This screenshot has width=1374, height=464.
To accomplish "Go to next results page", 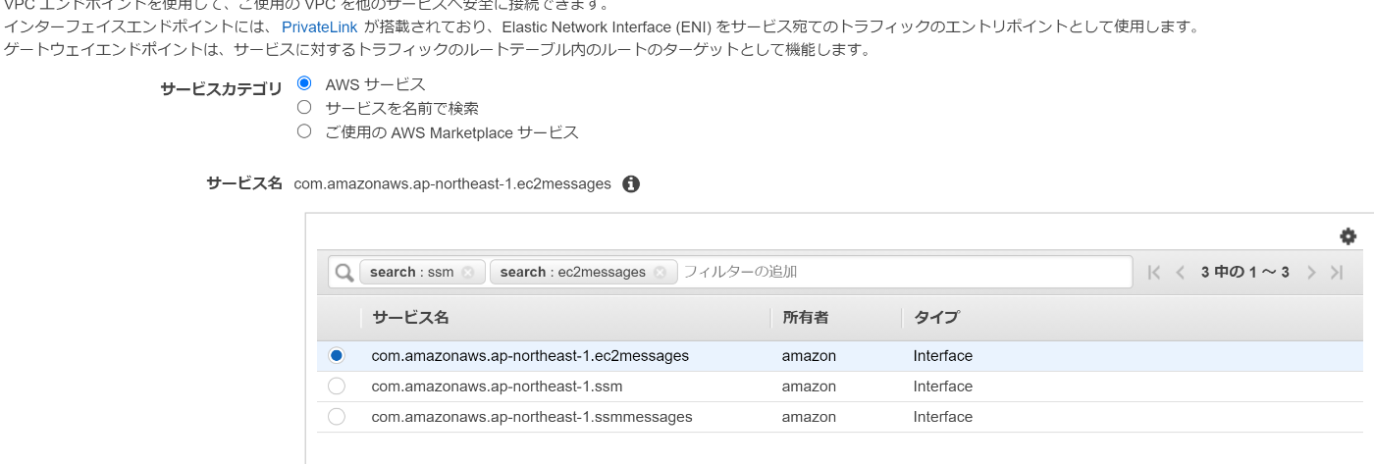I will tap(1311, 273).
